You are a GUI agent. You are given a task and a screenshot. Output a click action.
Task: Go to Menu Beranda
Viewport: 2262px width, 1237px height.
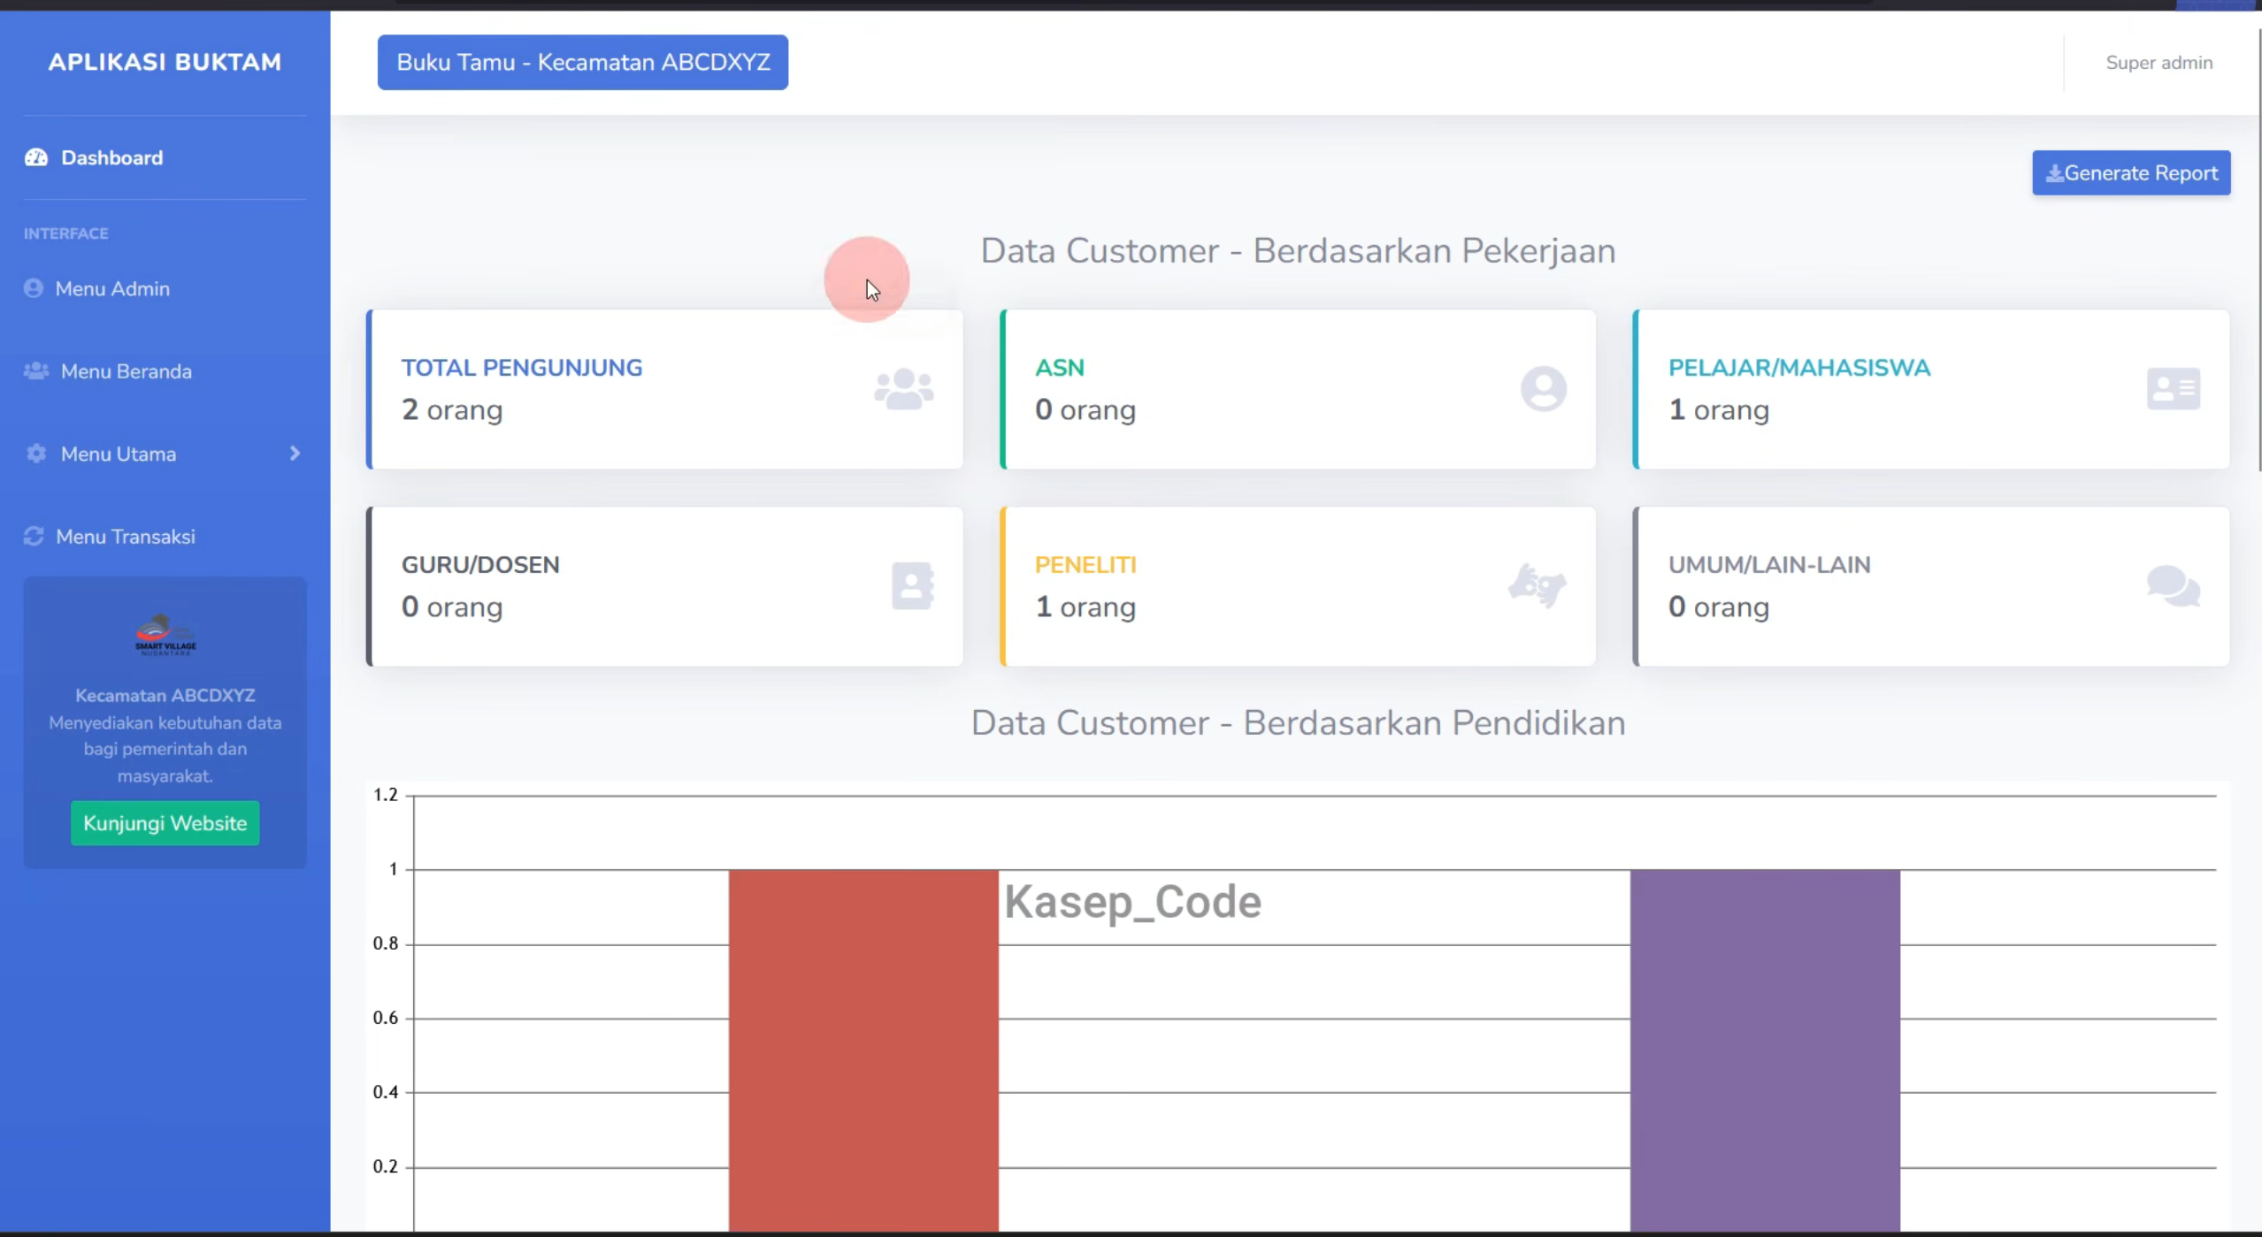pyautogui.click(x=165, y=371)
